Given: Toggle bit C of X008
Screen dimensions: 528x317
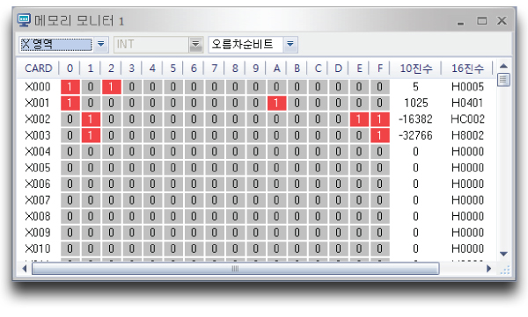Looking at the screenshot, I should pyautogui.click(x=318, y=216).
